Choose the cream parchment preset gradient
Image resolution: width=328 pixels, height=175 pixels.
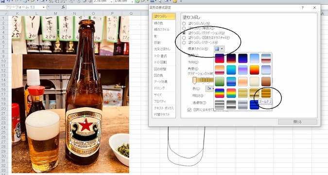254,82
